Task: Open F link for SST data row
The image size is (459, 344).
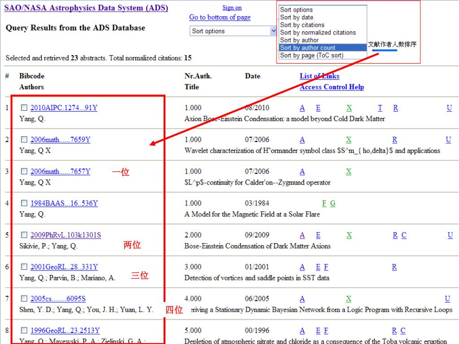Action: coord(326,267)
